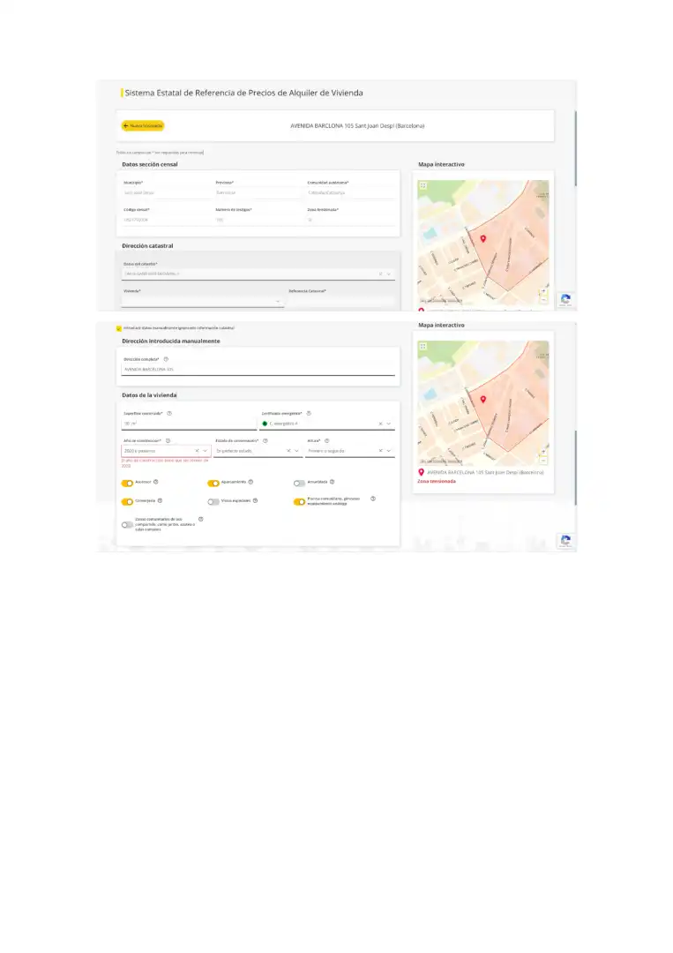This screenshot has height=953, width=673.
Task: Open the Estado de conservación dropdown
Action: click(296, 451)
